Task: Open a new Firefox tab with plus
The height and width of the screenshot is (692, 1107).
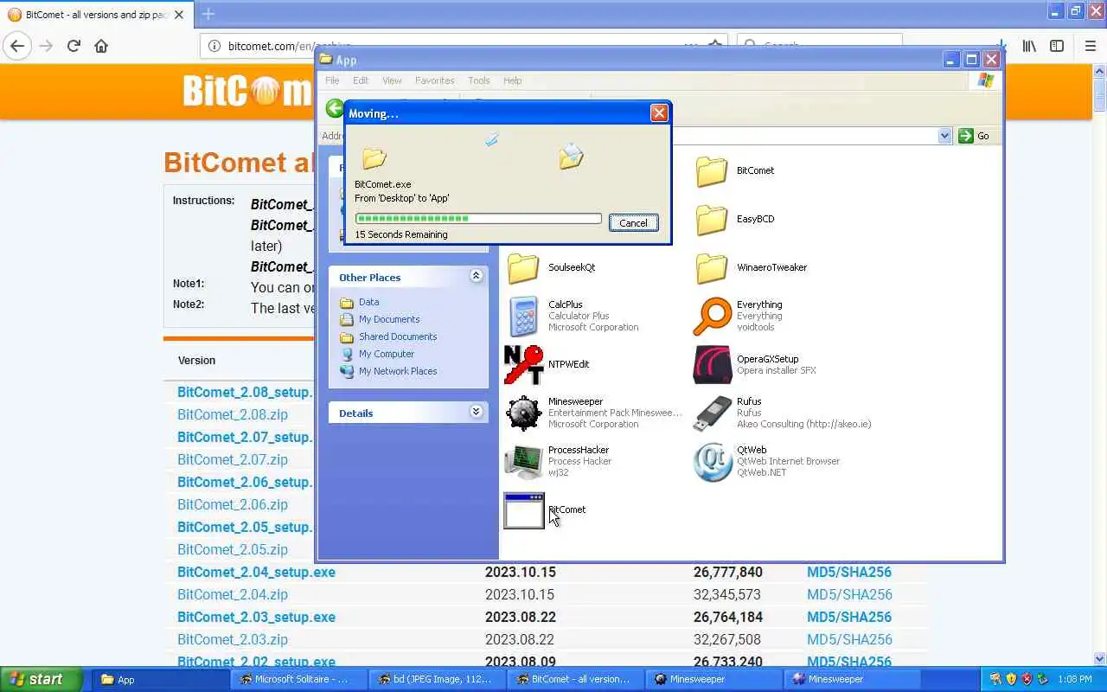Action: click(x=208, y=14)
